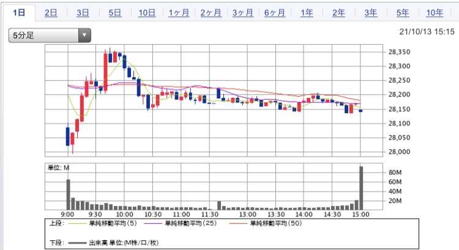View the 6ヶ月 chart range
Image resolution: width=459 pixels, height=250 pixels.
tap(275, 13)
